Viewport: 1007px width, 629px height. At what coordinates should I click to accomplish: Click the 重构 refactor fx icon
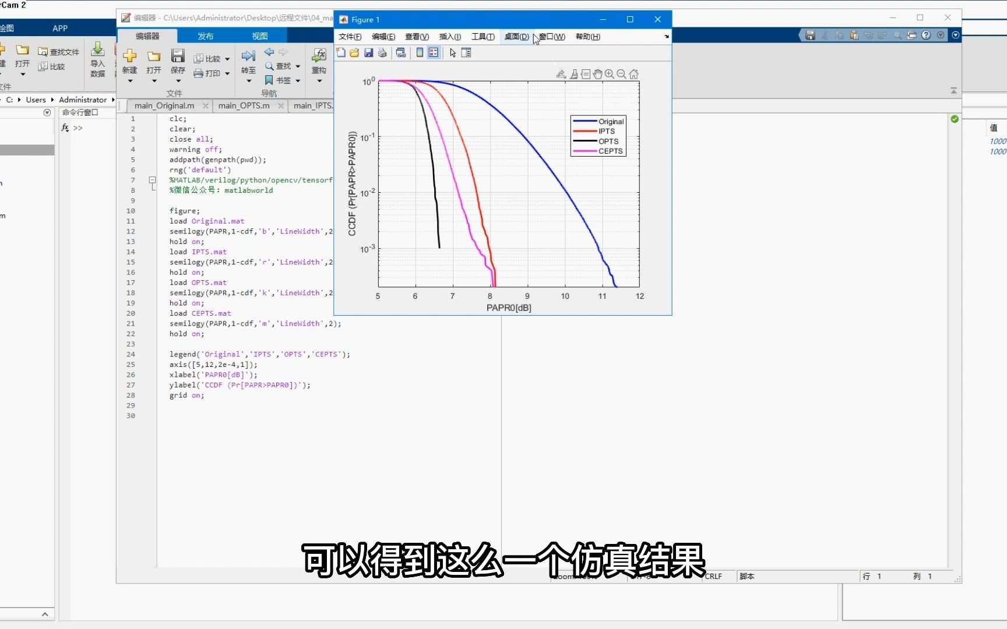click(319, 56)
